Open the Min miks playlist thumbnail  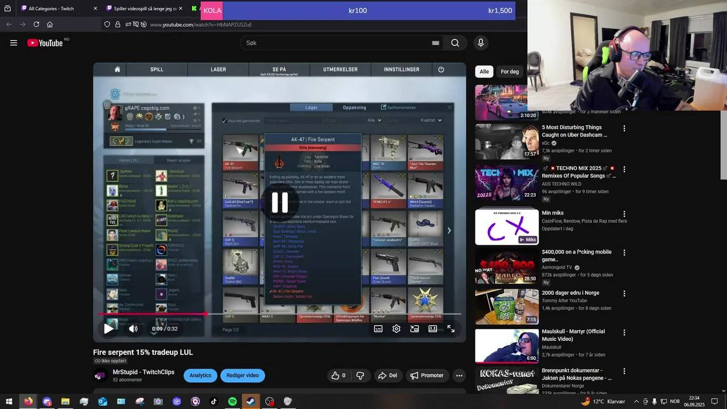tap(507, 227)
